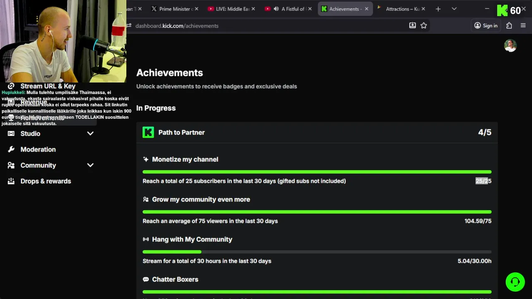Expand the Community menu chevron

[x=90, y=165]
